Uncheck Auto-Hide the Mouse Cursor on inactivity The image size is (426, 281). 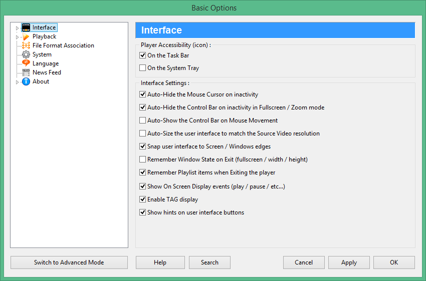tap(143, 94)
